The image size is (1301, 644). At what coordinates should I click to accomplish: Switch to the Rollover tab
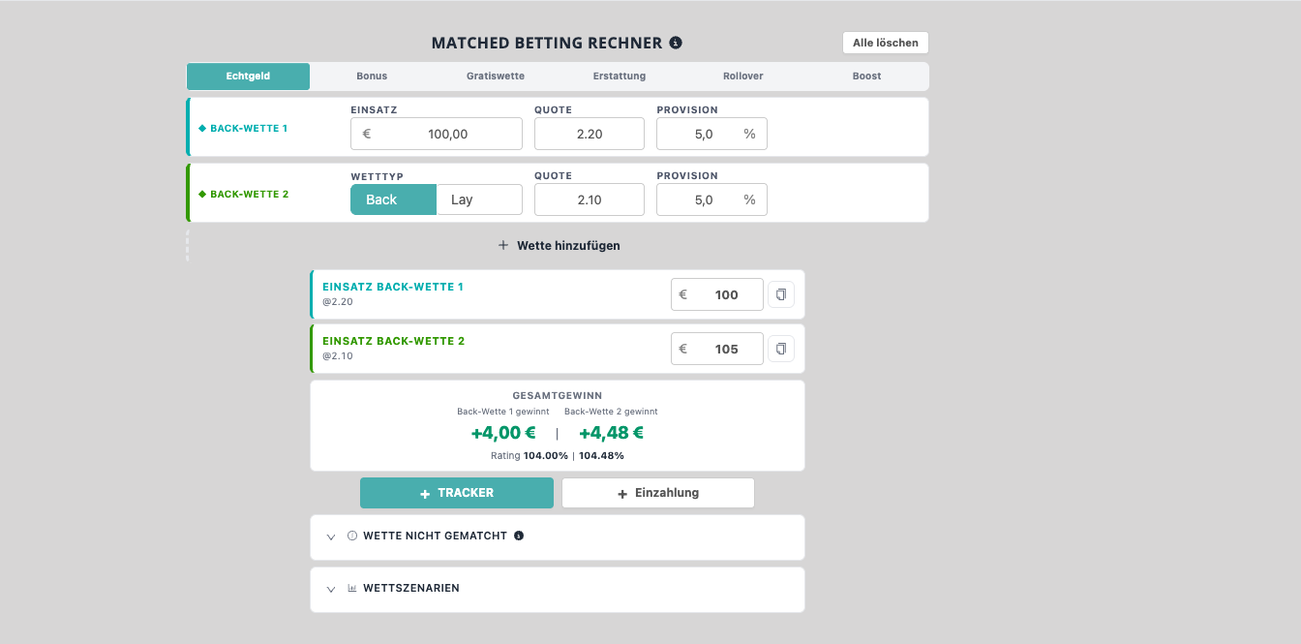[743, 76]
